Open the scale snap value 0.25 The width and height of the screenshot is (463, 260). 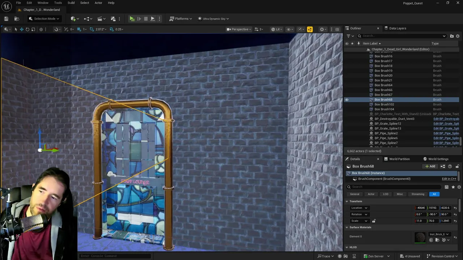119,29
